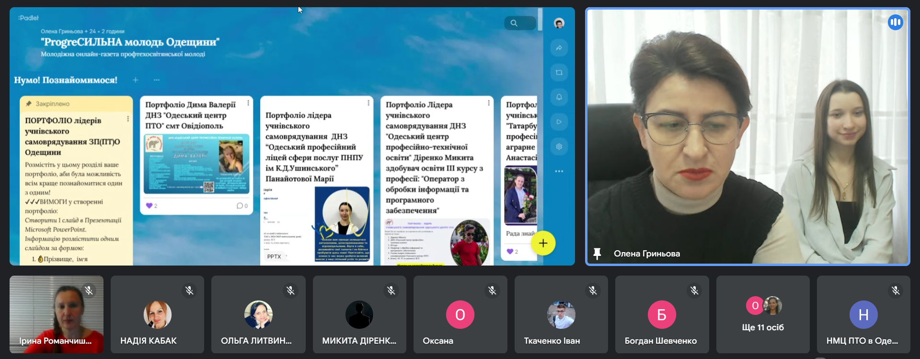Screen dimensions: 920x359
Task: Open the Padlet share arrow icon
Action: [559, 48]
